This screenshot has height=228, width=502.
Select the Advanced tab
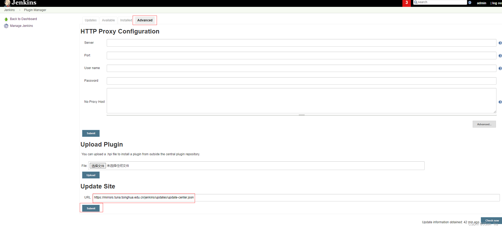click(x=145, y=20)
